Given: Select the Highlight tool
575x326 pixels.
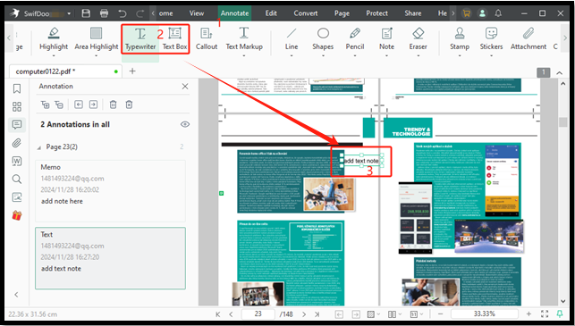Looking at the screenshot, I should tap(54, 38).
